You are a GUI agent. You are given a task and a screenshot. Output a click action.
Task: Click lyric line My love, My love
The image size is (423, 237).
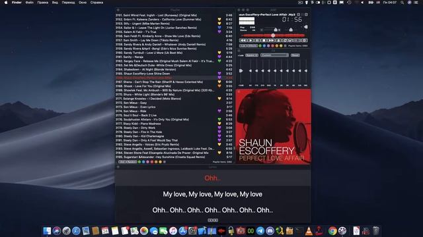click(x=213, y=194)
